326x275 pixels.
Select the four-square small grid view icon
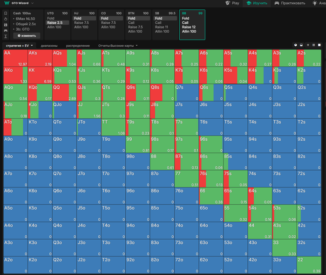[308, 45]
